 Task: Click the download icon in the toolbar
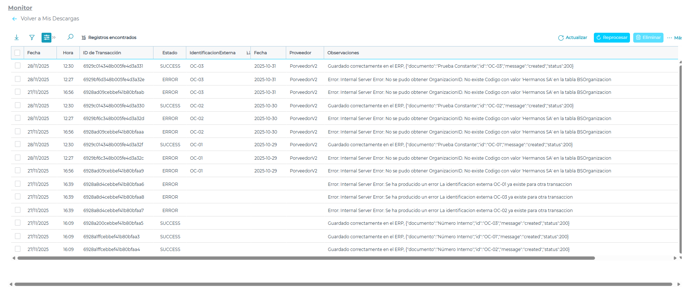[16, 37]
